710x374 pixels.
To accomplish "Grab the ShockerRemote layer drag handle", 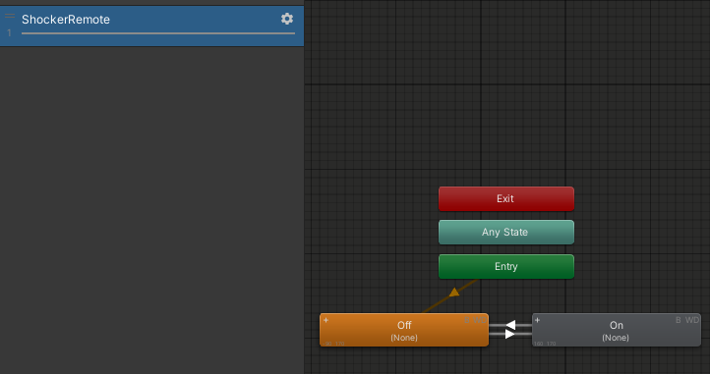I will coord(10,16).
